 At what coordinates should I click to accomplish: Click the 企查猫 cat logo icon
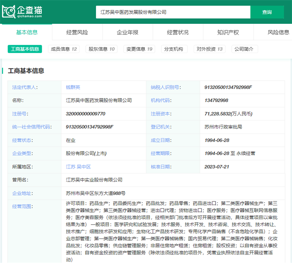click(x=8, y=12)
